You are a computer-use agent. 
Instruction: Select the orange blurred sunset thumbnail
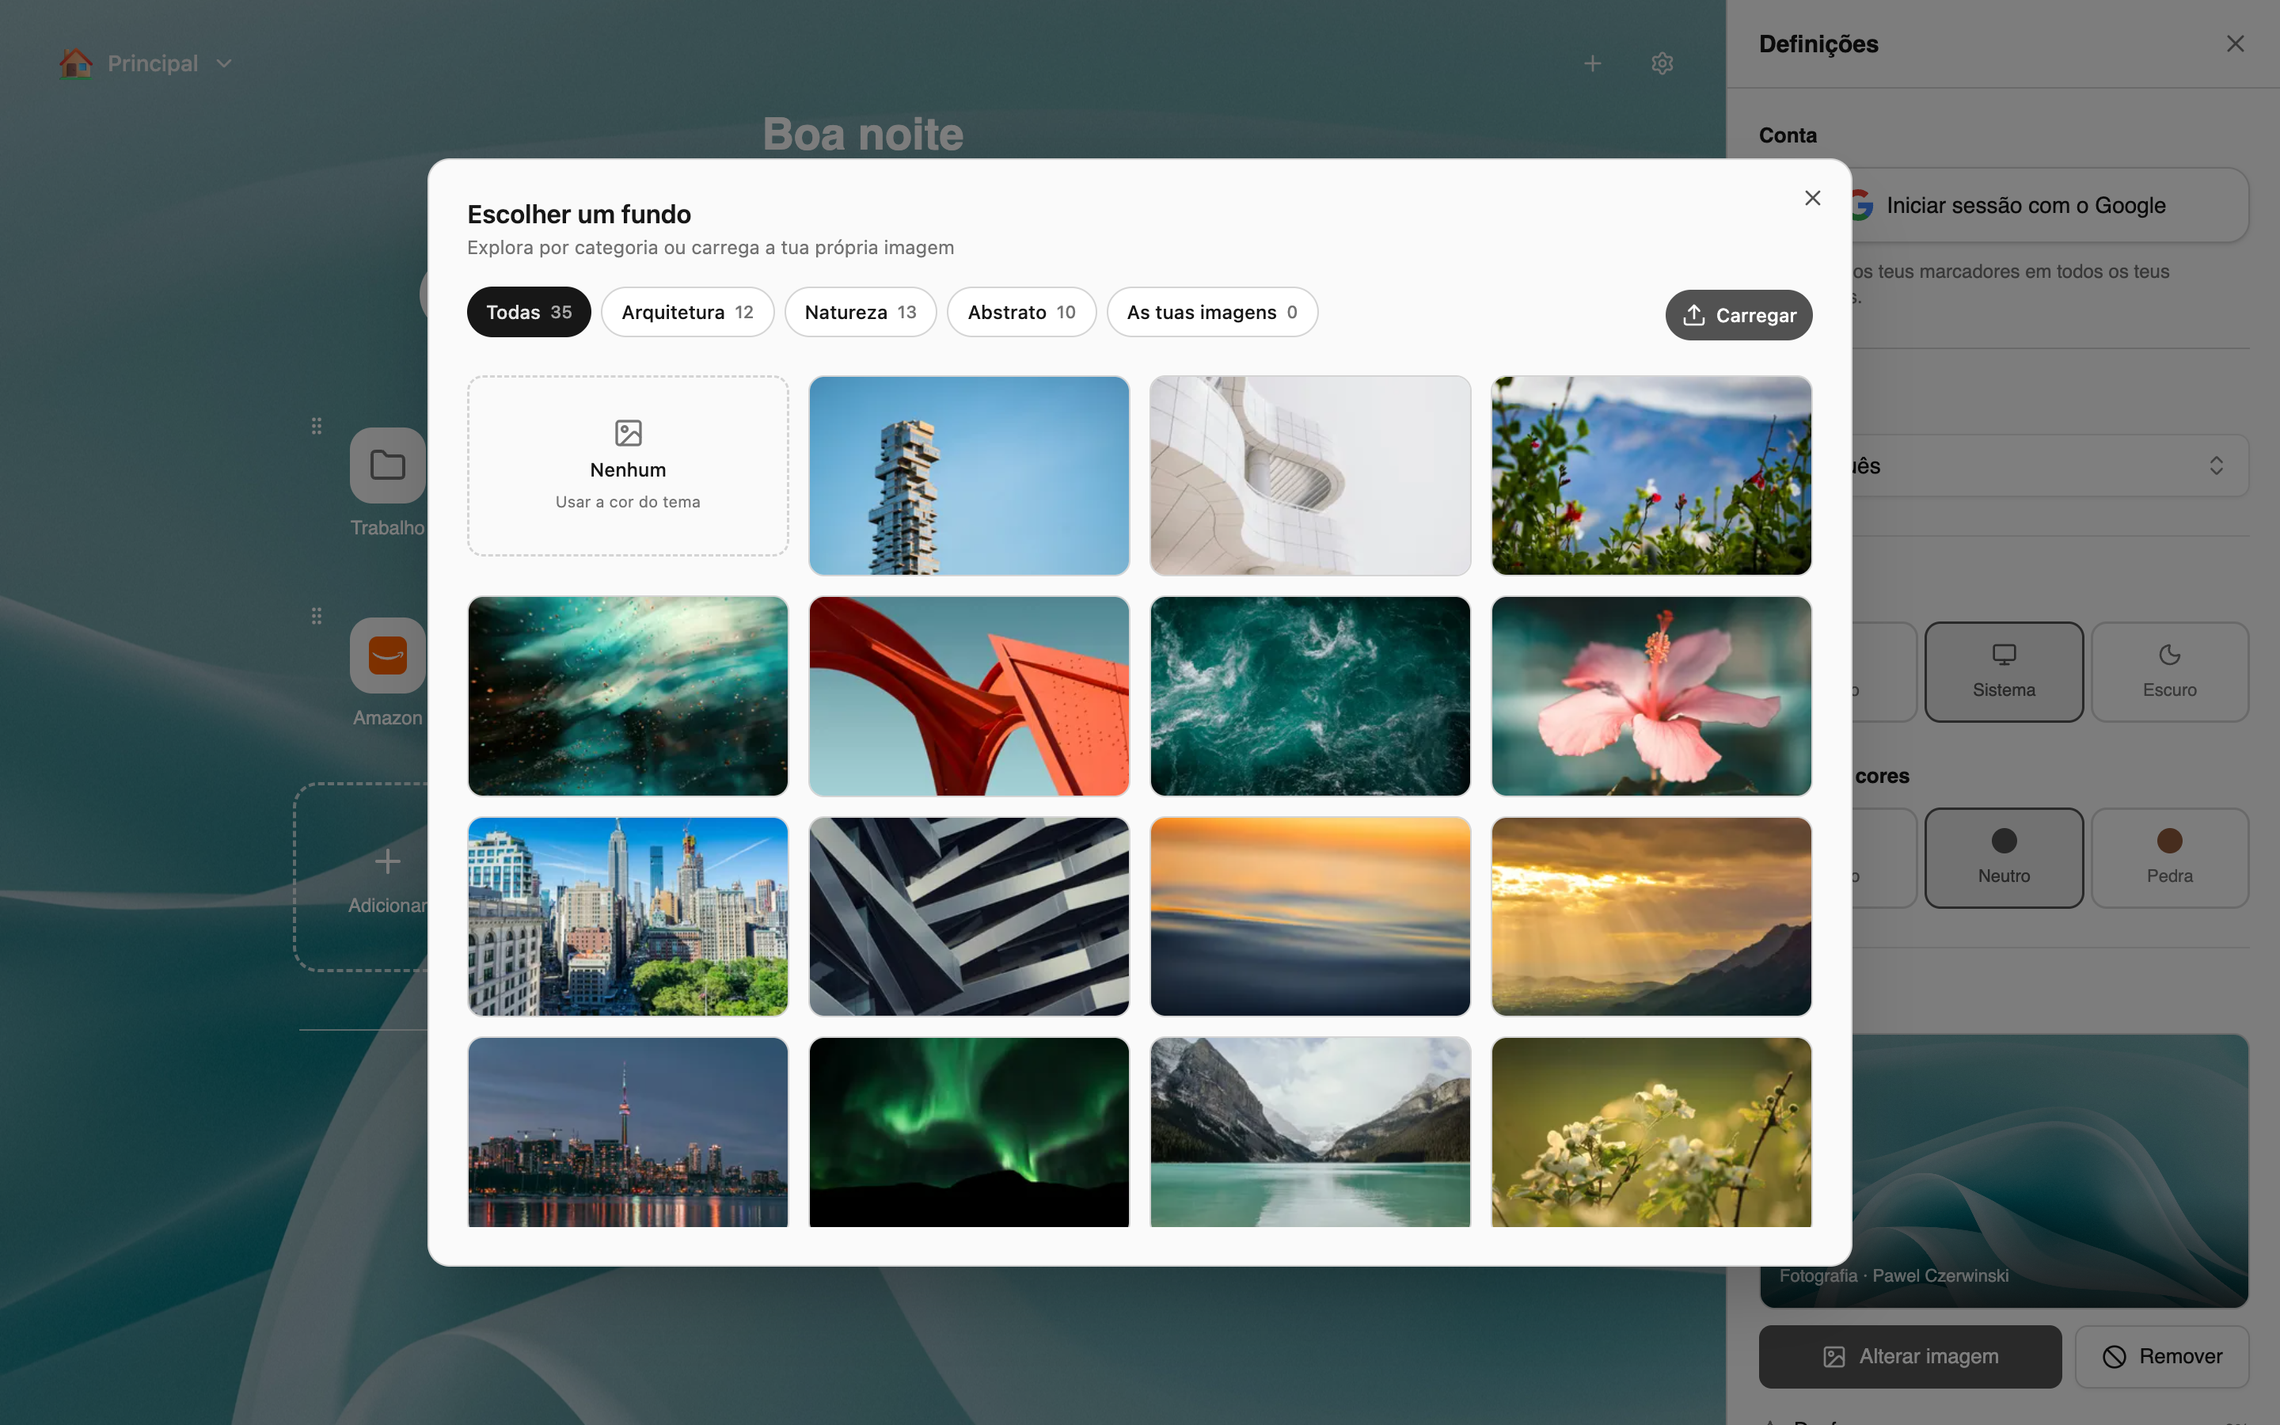click(x=1309, y=917)
